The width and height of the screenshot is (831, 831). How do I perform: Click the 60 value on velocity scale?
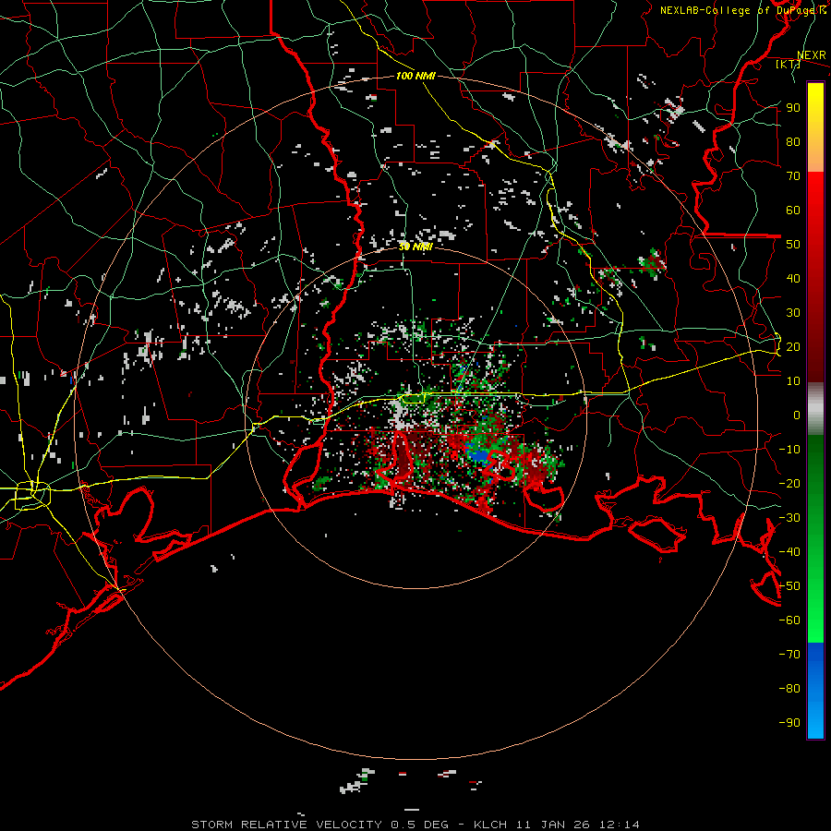[x=793, y=210]
